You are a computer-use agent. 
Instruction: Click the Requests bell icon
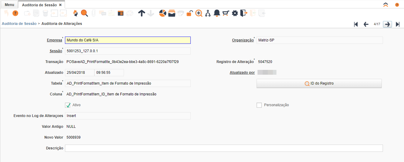click(217, 13)
